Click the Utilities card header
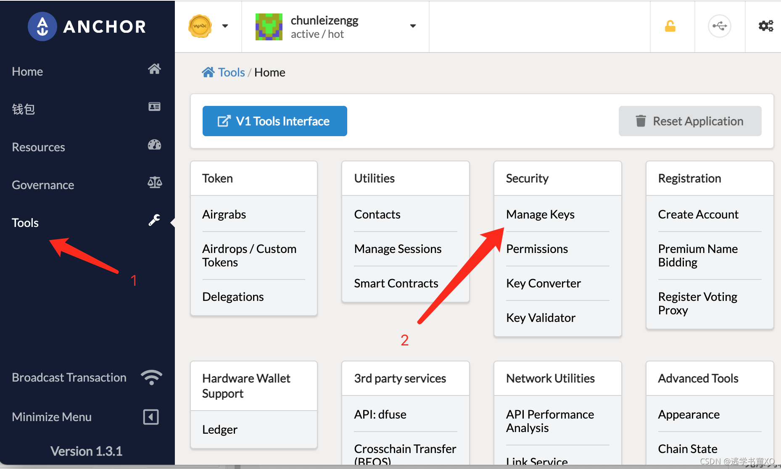Screen dimensions: 781x469 pyautogui.click(x=406, y=178)
